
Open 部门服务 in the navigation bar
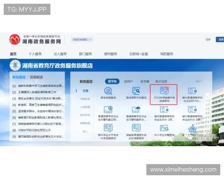coord(85,54)
